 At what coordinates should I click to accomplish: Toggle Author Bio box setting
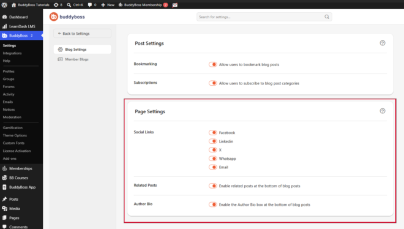click(213, 205)
